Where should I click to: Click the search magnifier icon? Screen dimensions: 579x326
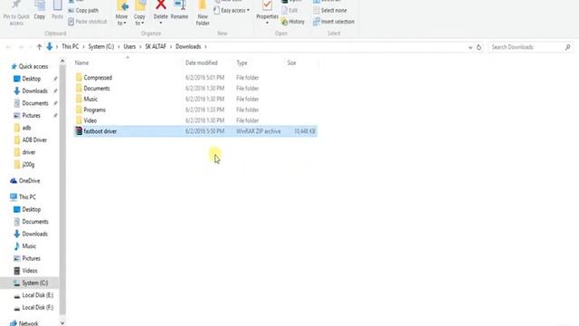tap(567, 47)
